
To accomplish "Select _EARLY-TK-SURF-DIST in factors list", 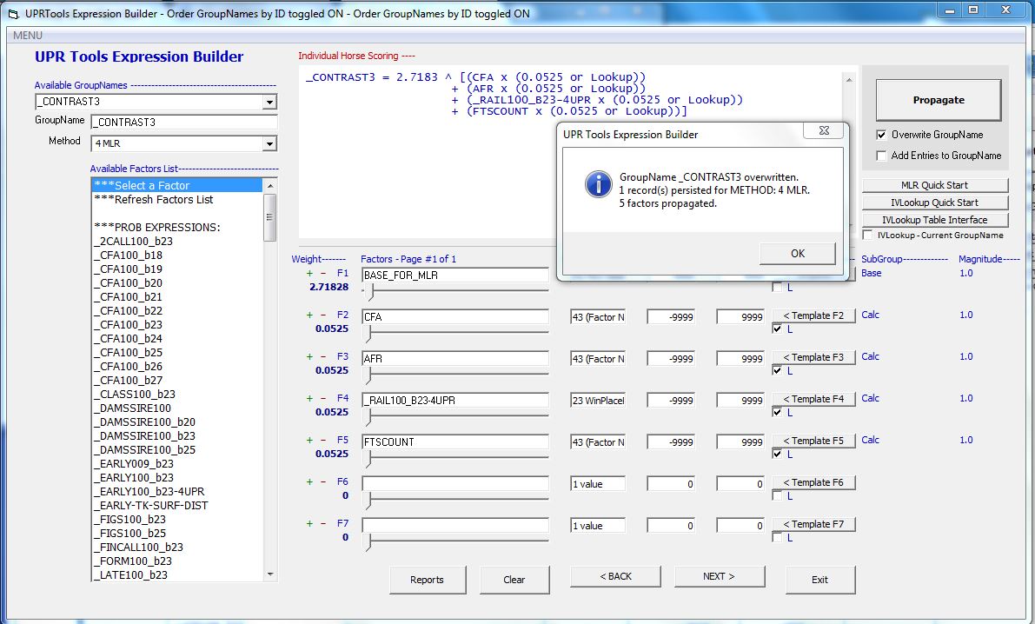I will tap(177, 505).
